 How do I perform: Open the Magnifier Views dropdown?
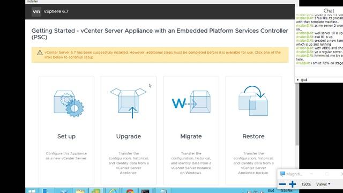(x=323, y=184)
